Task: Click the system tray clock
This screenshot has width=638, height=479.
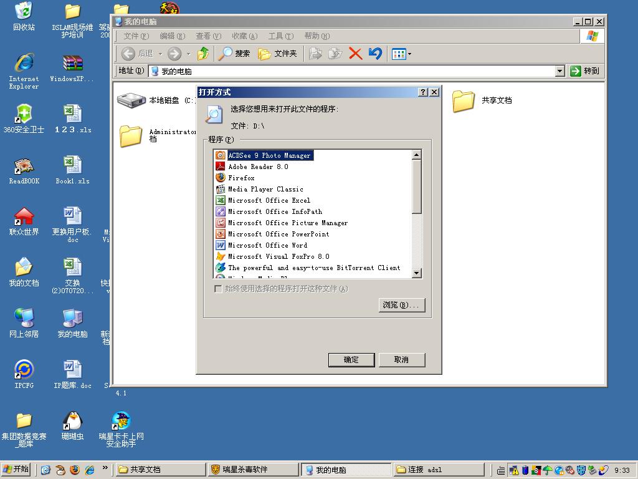Action: point(622,470)
